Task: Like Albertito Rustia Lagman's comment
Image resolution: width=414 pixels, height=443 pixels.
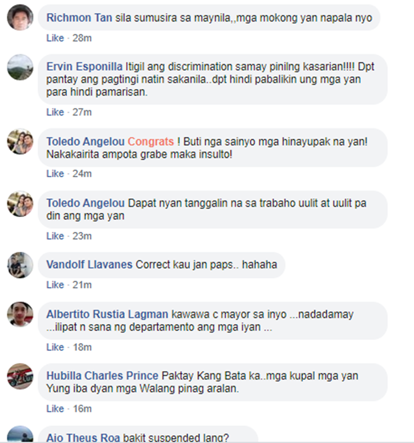Action: 55,347
